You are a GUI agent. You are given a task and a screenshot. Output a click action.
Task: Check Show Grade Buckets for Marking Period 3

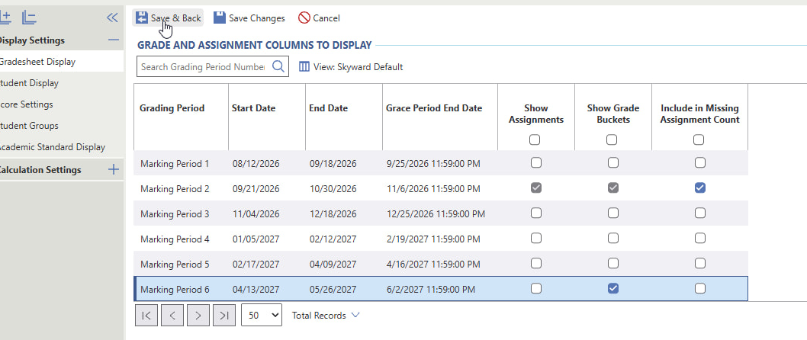pos(612,213)
